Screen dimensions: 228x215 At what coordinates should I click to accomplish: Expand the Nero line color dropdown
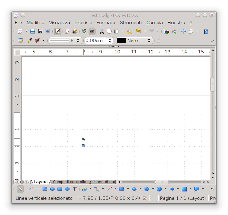pos(149,41)
